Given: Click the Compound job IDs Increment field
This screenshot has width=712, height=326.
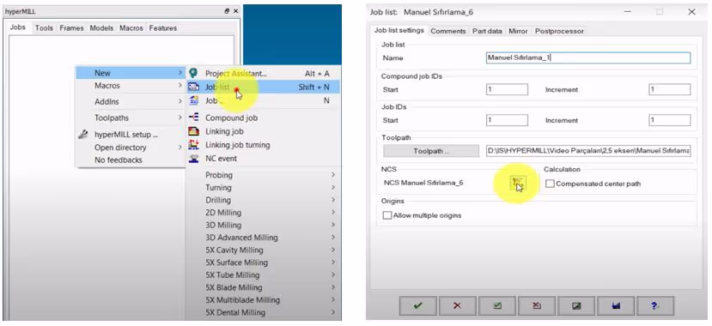Looking at the screenshot, I should coord(670,89).
